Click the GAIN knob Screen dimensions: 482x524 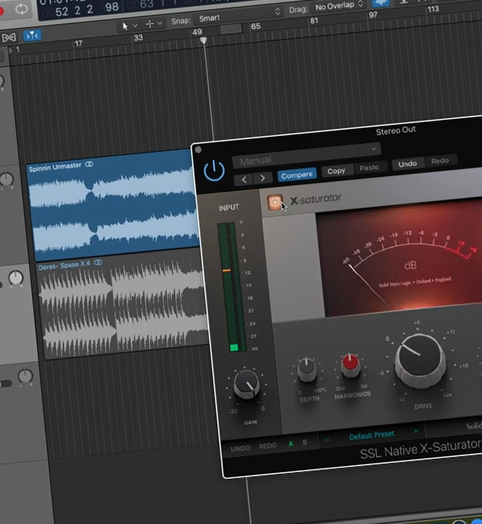(246, 384)
